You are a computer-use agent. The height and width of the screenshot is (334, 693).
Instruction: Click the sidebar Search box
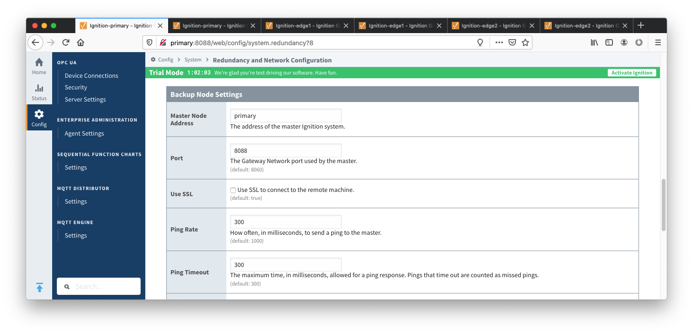pos(99,286)
